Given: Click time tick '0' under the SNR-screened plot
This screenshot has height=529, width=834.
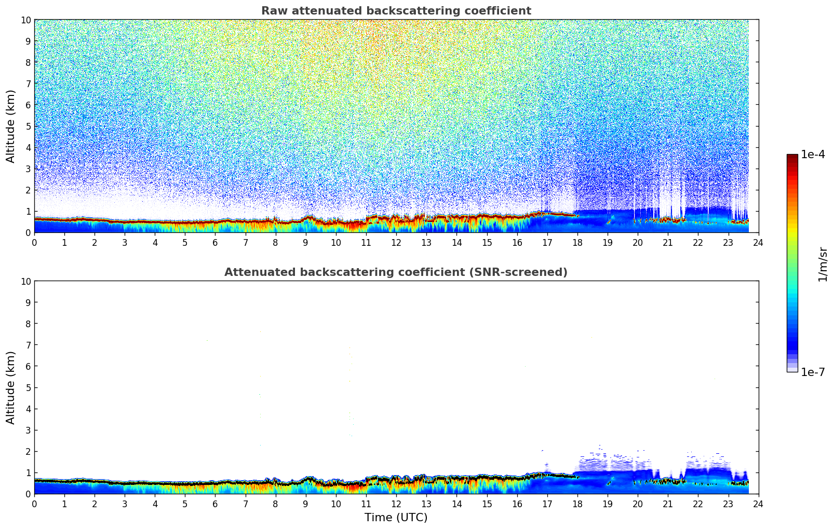Looking at the screenshot, I should (x=34, y=504).
